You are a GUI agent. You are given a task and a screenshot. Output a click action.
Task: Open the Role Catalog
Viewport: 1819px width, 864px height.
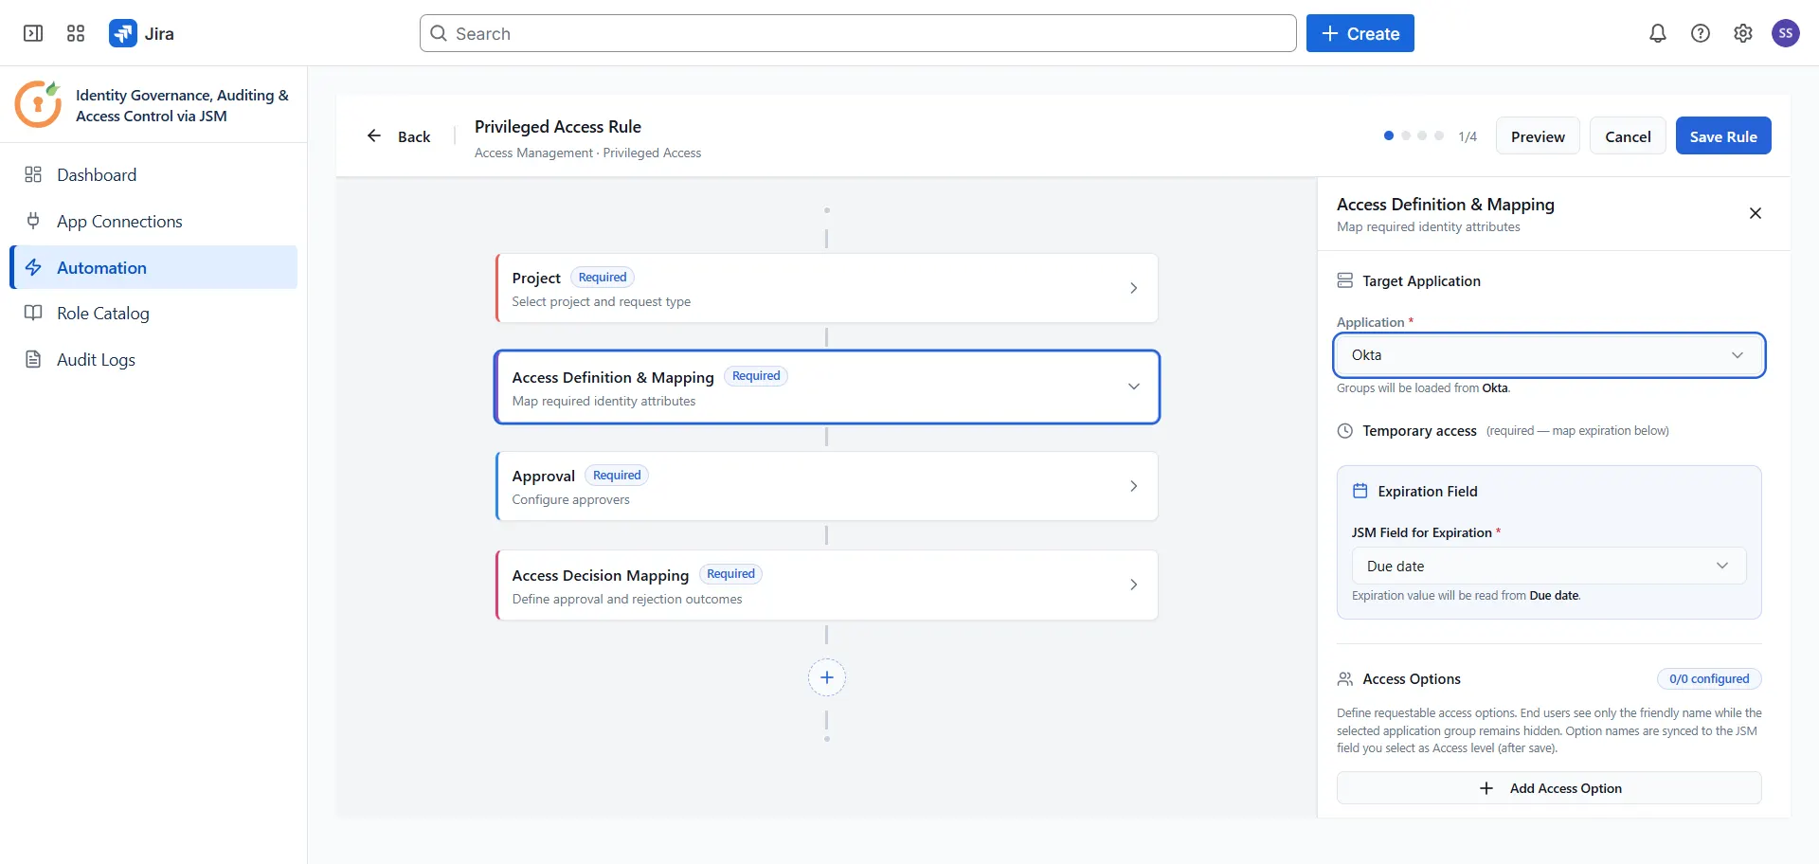153,313
